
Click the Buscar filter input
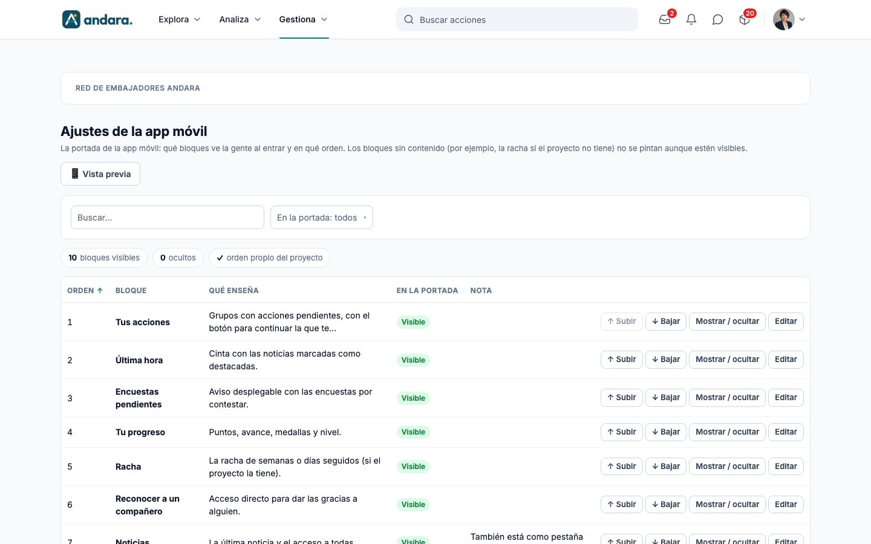[x=168, y=218]
